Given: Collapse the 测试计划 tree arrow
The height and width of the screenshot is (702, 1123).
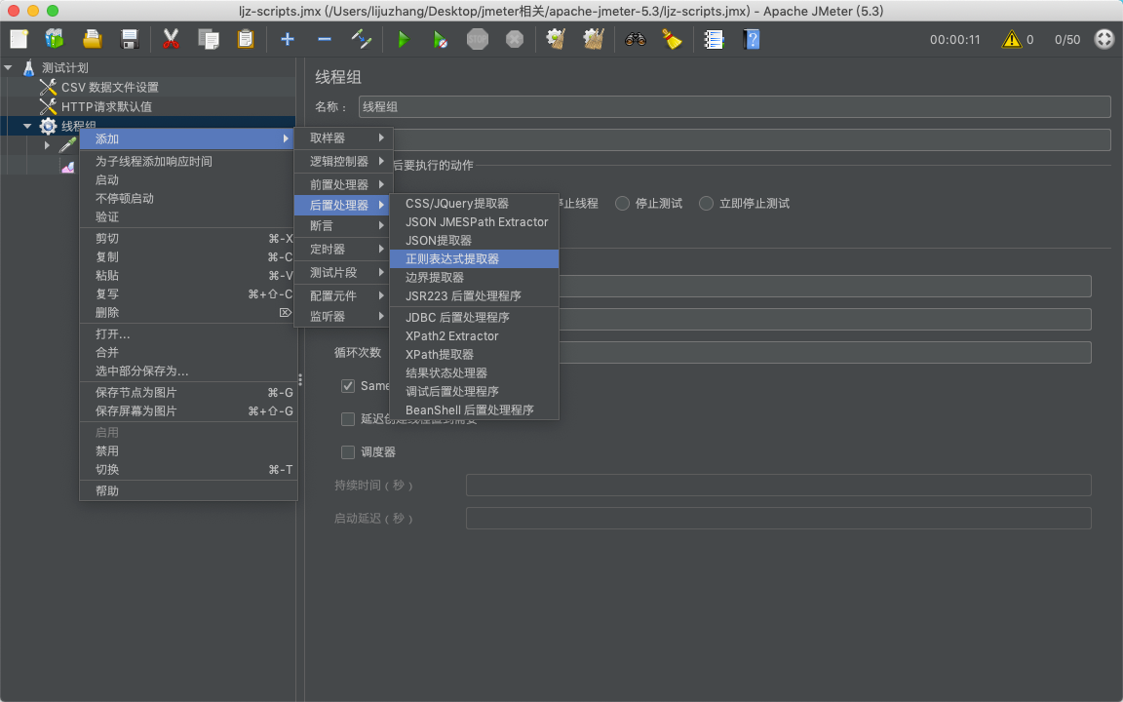Looking at the screenshot, I should [9, 68].
